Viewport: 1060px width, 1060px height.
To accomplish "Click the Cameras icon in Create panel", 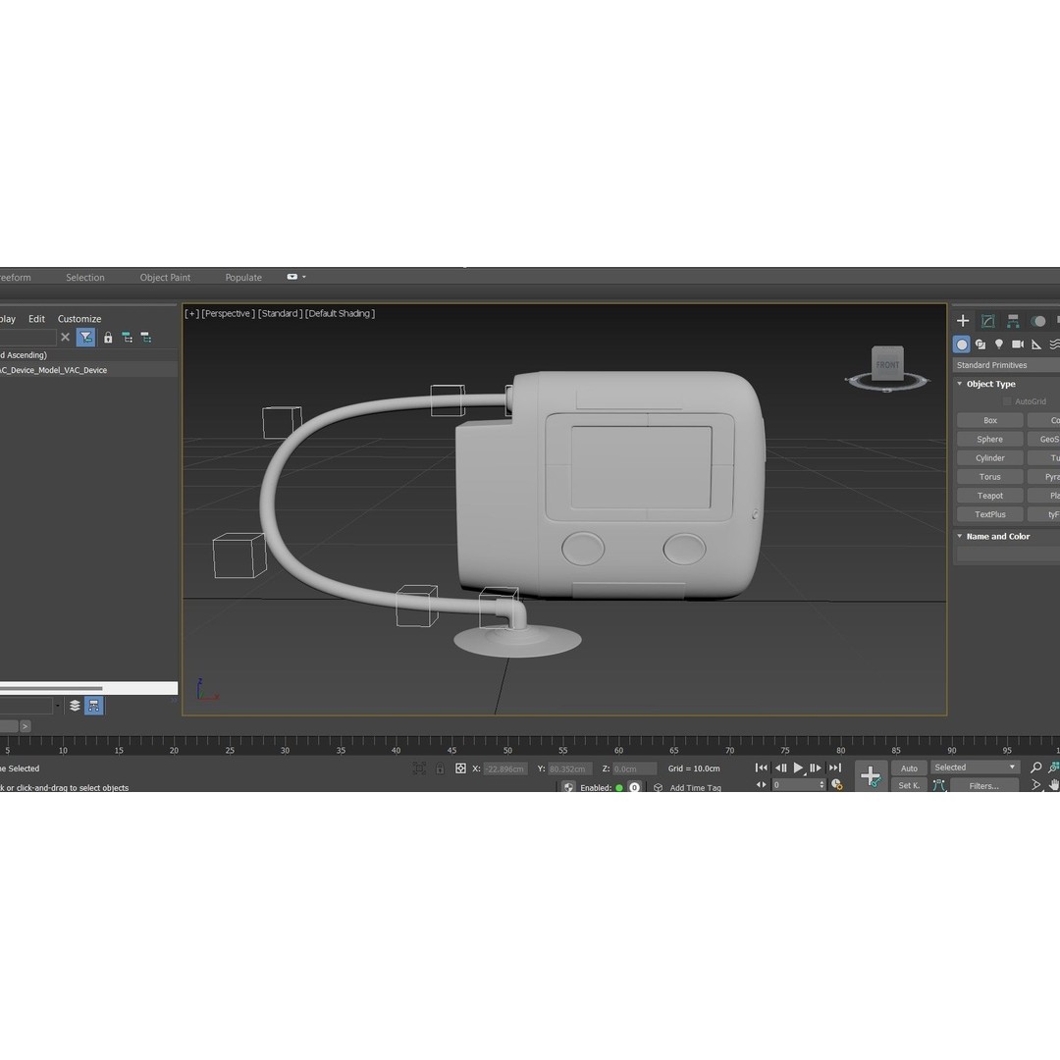I will click(1016, 344).
